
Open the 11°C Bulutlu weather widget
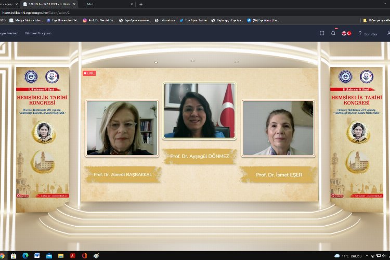tap(348, 256)
